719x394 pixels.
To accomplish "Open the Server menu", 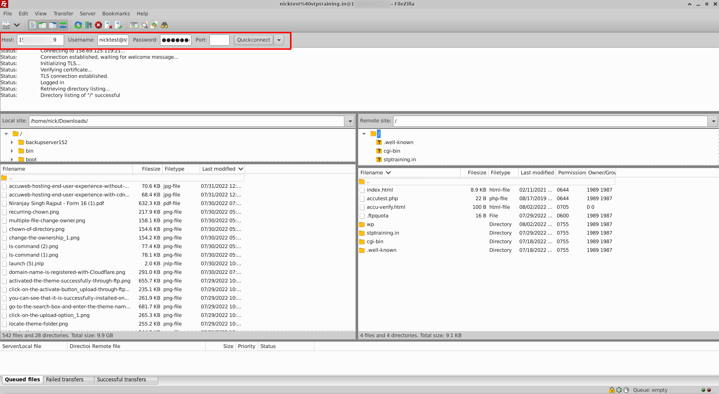I will pos(88,13).
